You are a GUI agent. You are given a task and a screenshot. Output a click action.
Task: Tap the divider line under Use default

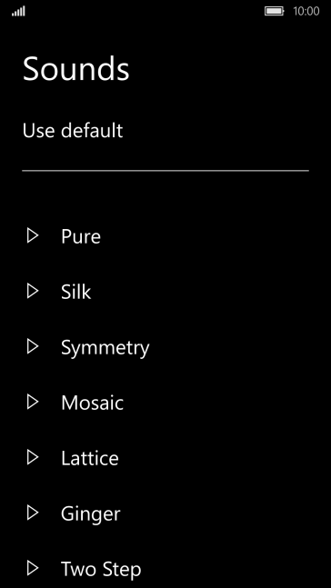[165, 171]
